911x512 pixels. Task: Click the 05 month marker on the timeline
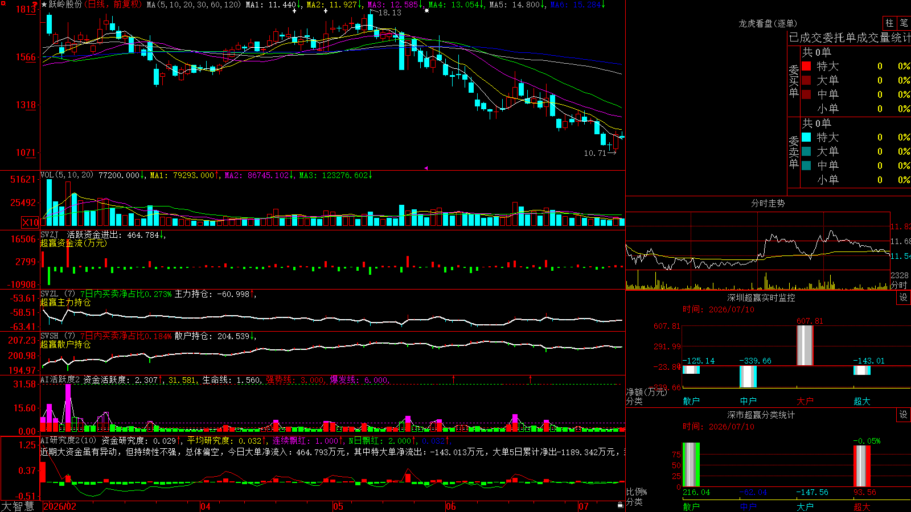click(x=338, y=506)
